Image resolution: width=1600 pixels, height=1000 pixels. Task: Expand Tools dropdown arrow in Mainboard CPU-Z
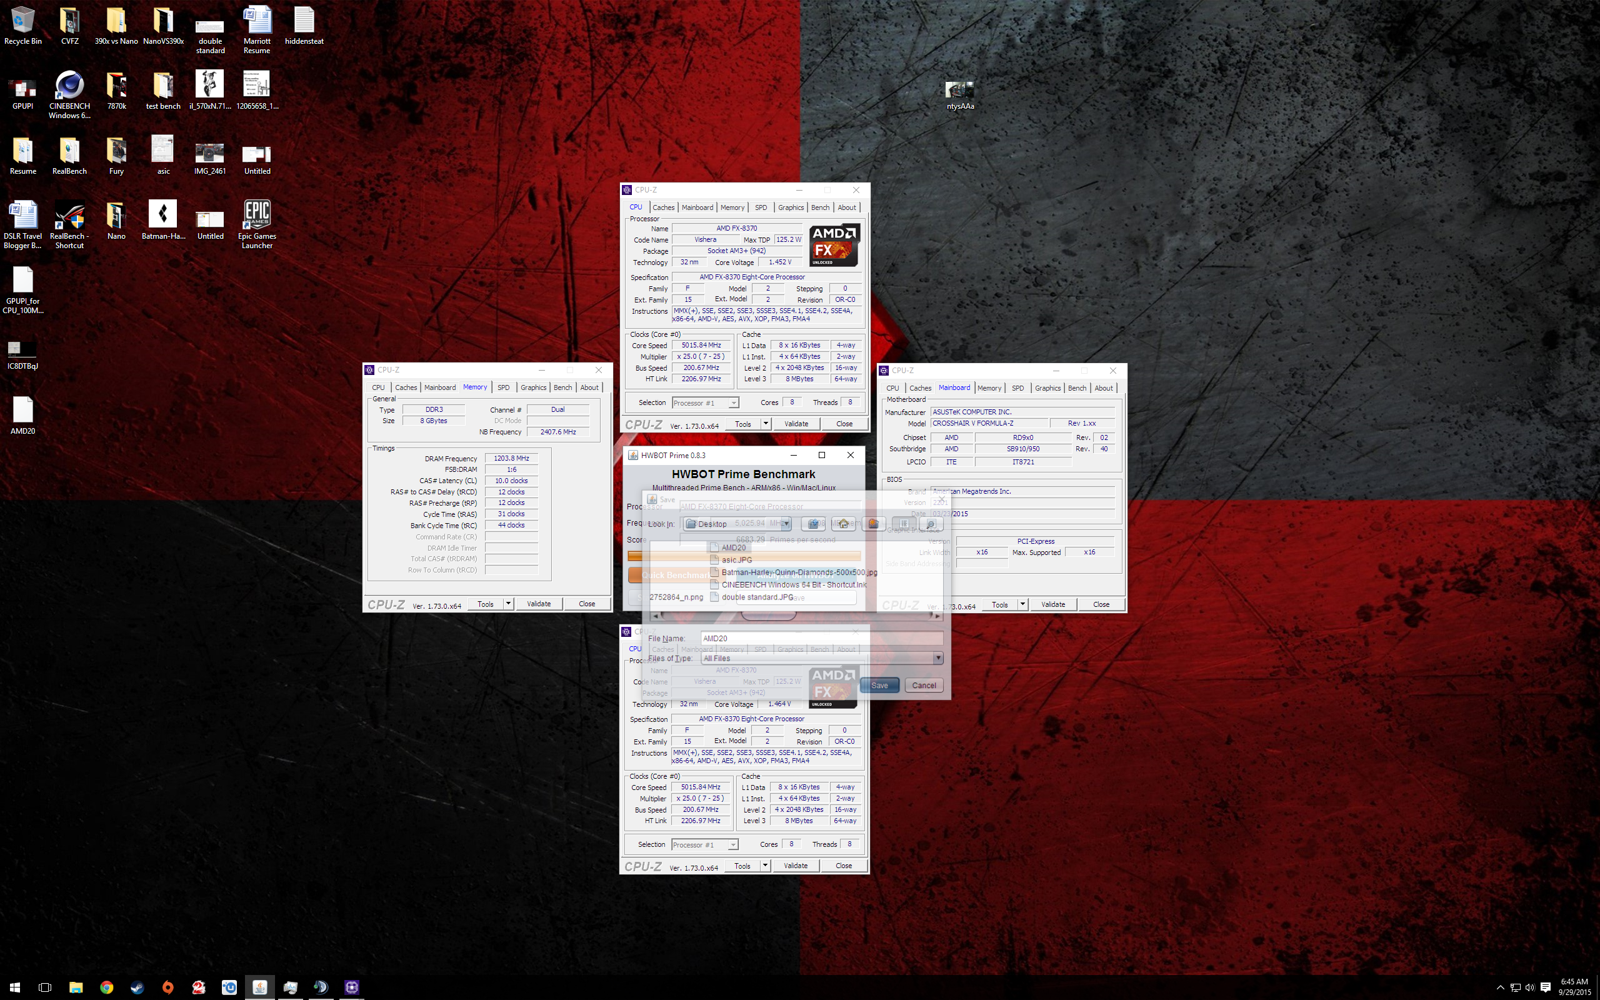coord(1022,604)
